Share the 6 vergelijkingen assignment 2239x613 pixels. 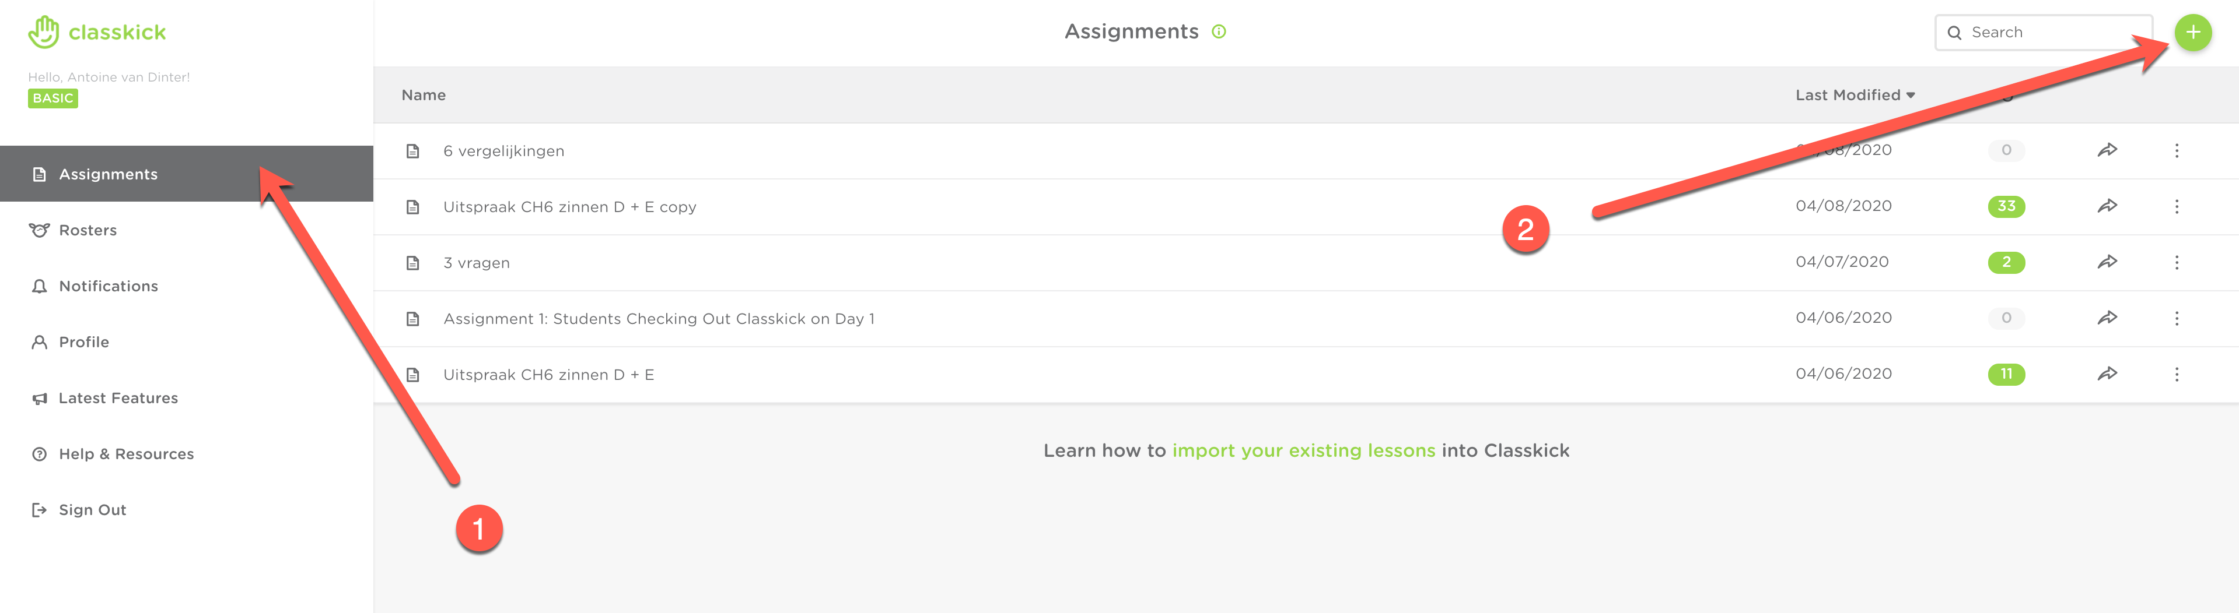point(2107,150)
